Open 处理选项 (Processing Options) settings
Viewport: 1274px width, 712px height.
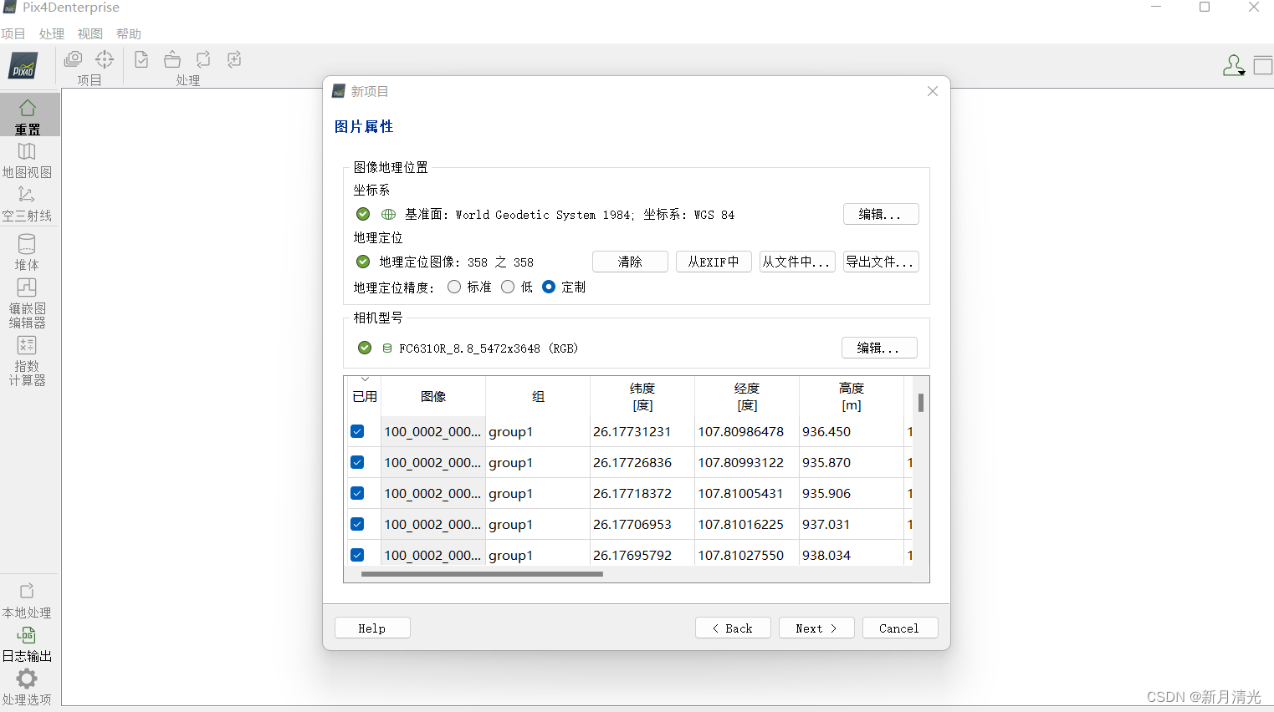coord(28,685)
